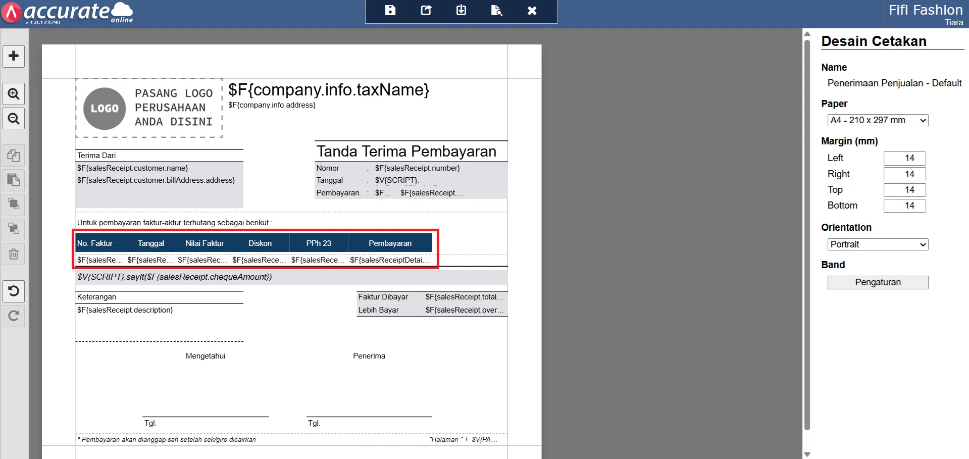Select the salesReceipt.customer.name field
Image resolution: width=969 pixels, height=459 pixels.
(x=132, y=168)
